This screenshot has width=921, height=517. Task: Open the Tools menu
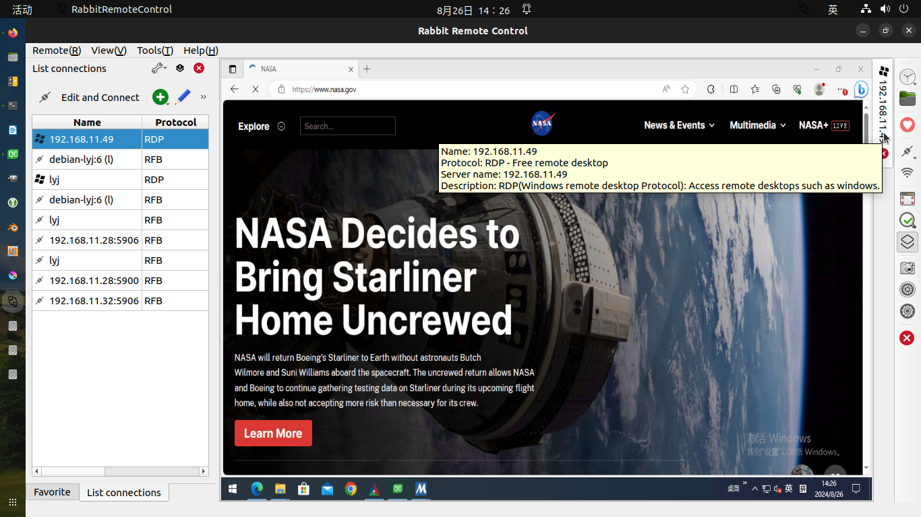(x=155, y=50)
